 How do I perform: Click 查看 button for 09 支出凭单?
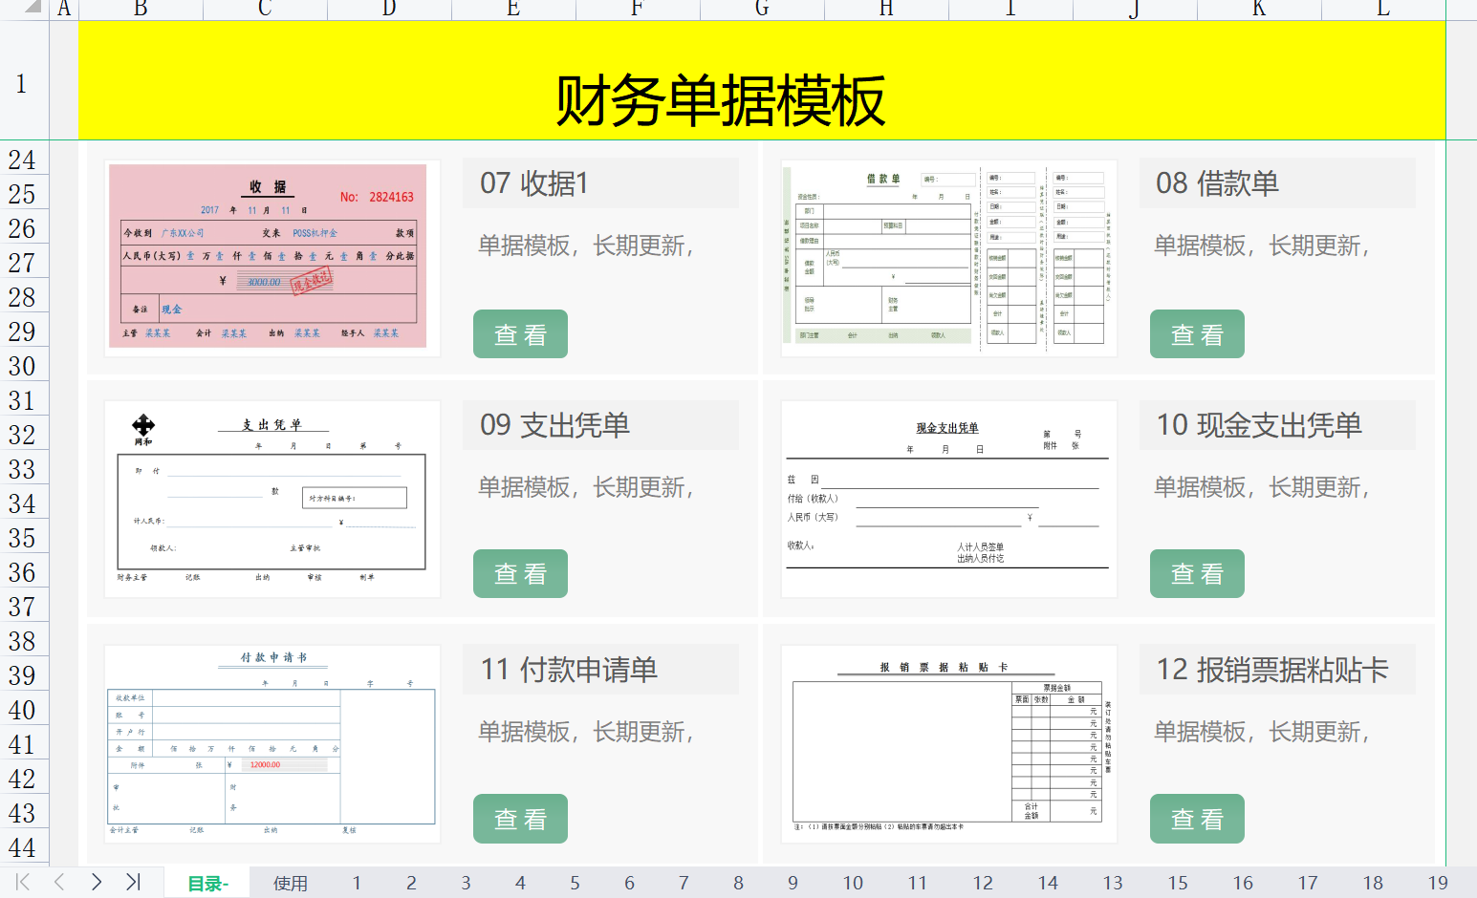click(520, 573)
